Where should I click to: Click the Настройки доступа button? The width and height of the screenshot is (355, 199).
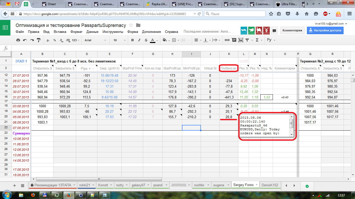[x=325, y=30]
